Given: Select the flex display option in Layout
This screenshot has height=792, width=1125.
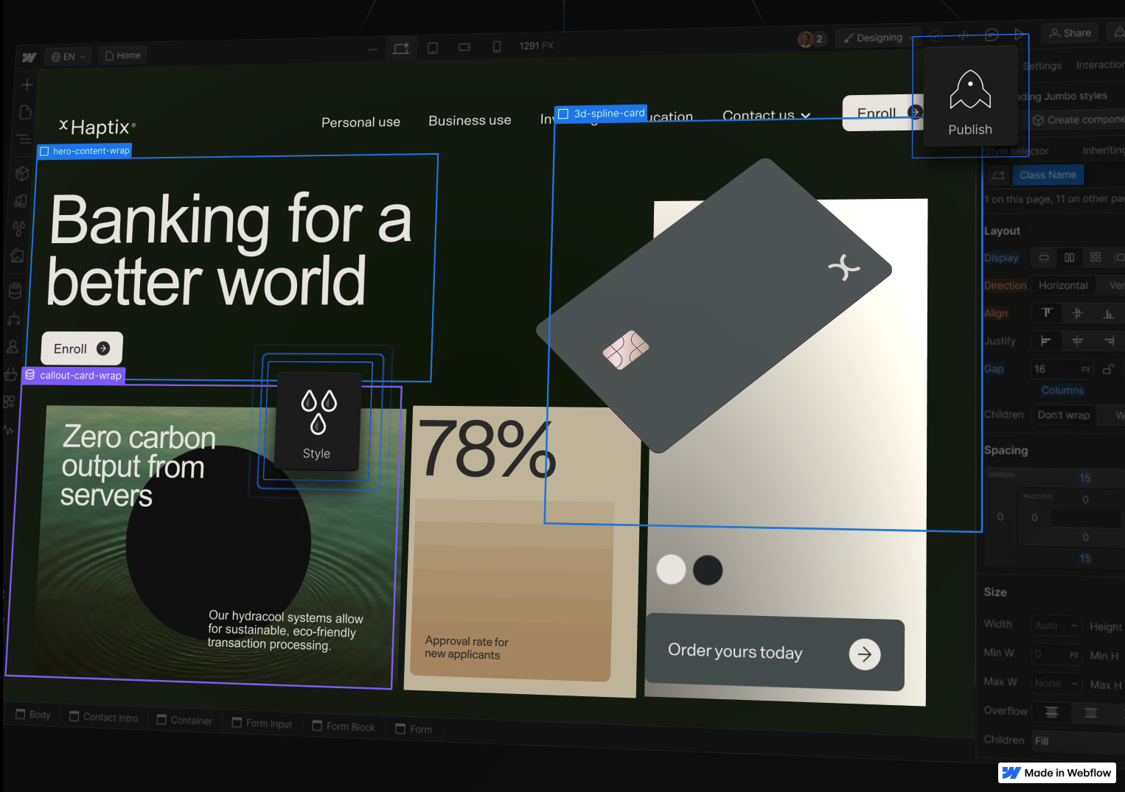Looking at the screenshot, I should click(1070, 258).
